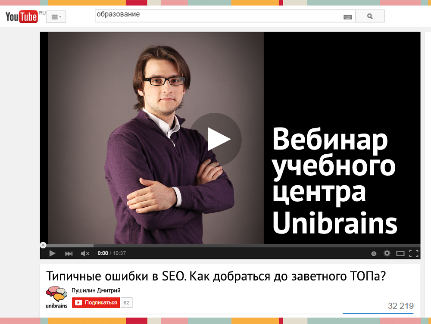Click the video progress bar
This screenshot has width=431, height=324.
click(230, 245)
